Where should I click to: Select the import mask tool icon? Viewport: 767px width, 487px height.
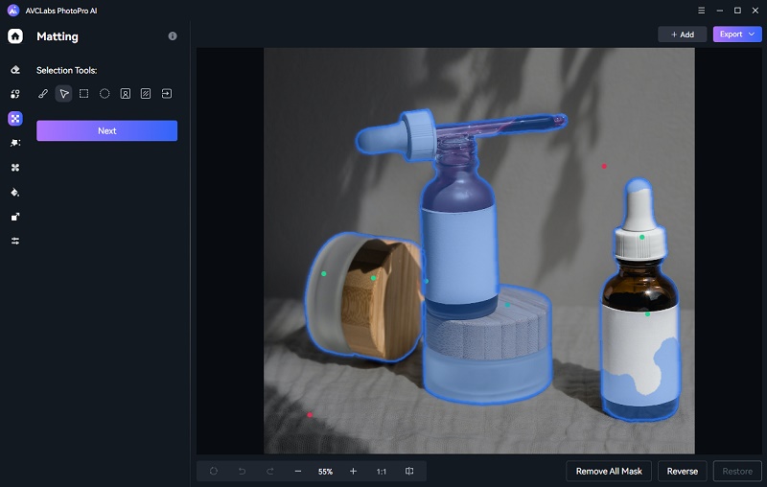167,93
